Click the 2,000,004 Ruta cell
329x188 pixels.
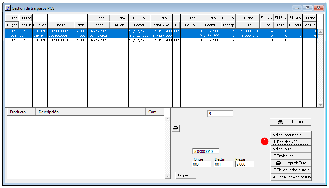tap(248, 31)
